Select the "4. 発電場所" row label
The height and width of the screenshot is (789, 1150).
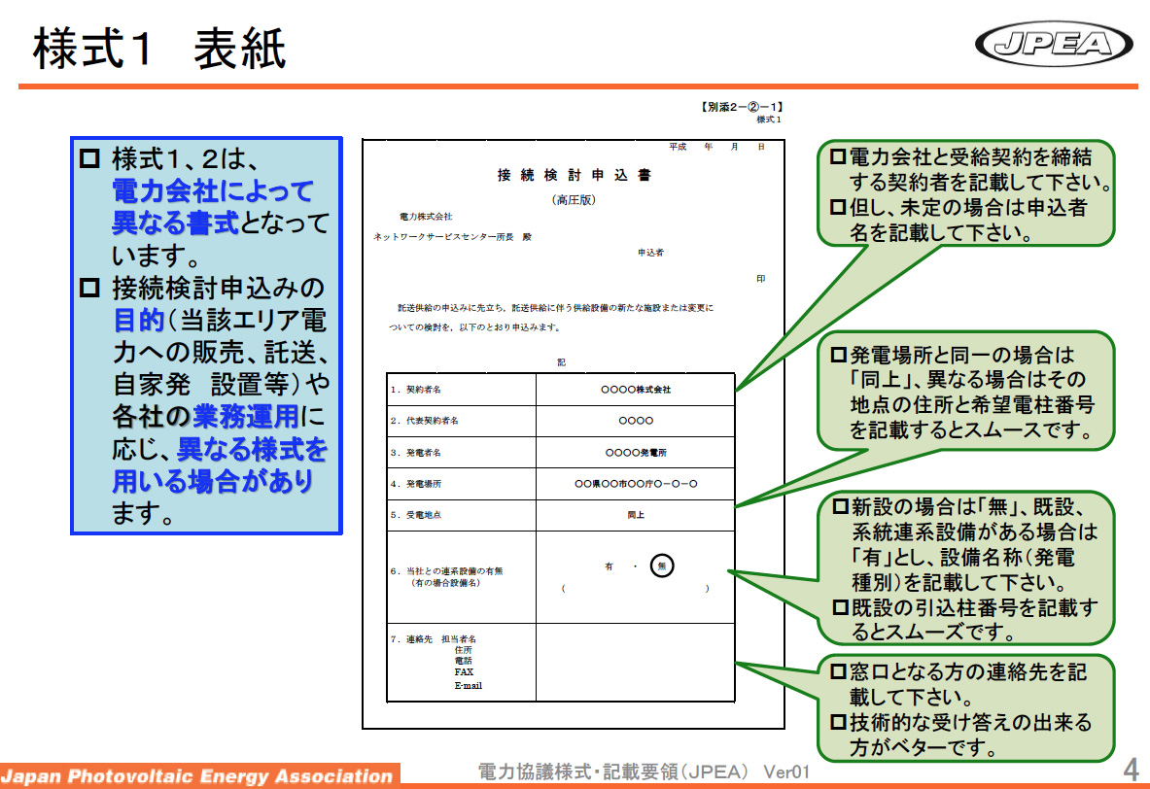click(416, 484)
